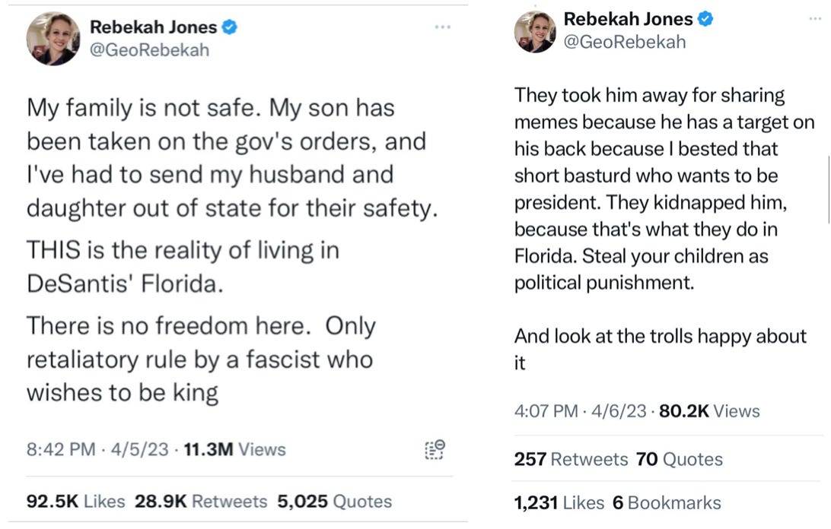The image size is (831, 529).
Task: Open the profile photo on the "They took him" tweet
Action: coord(535,32)
